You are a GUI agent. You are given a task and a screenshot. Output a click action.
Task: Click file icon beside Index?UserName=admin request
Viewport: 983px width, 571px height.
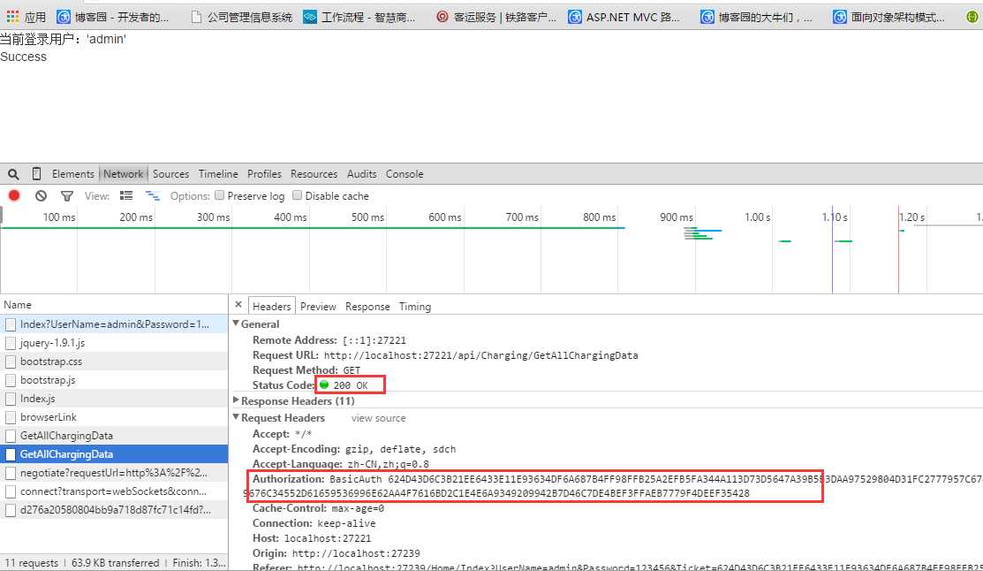10,324
